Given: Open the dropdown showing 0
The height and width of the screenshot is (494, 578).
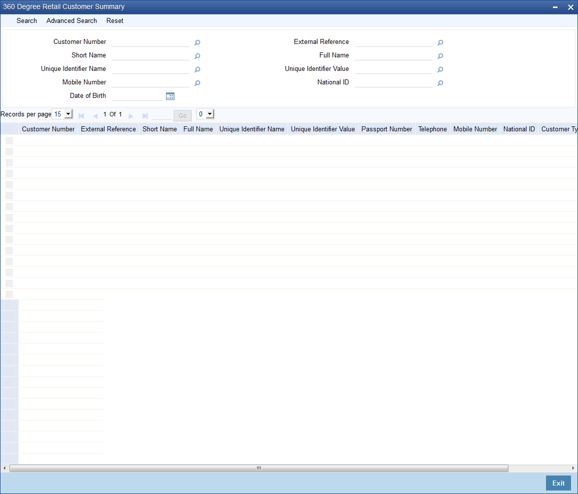Looking at the screenshot, I should click(x=205, y=114).
